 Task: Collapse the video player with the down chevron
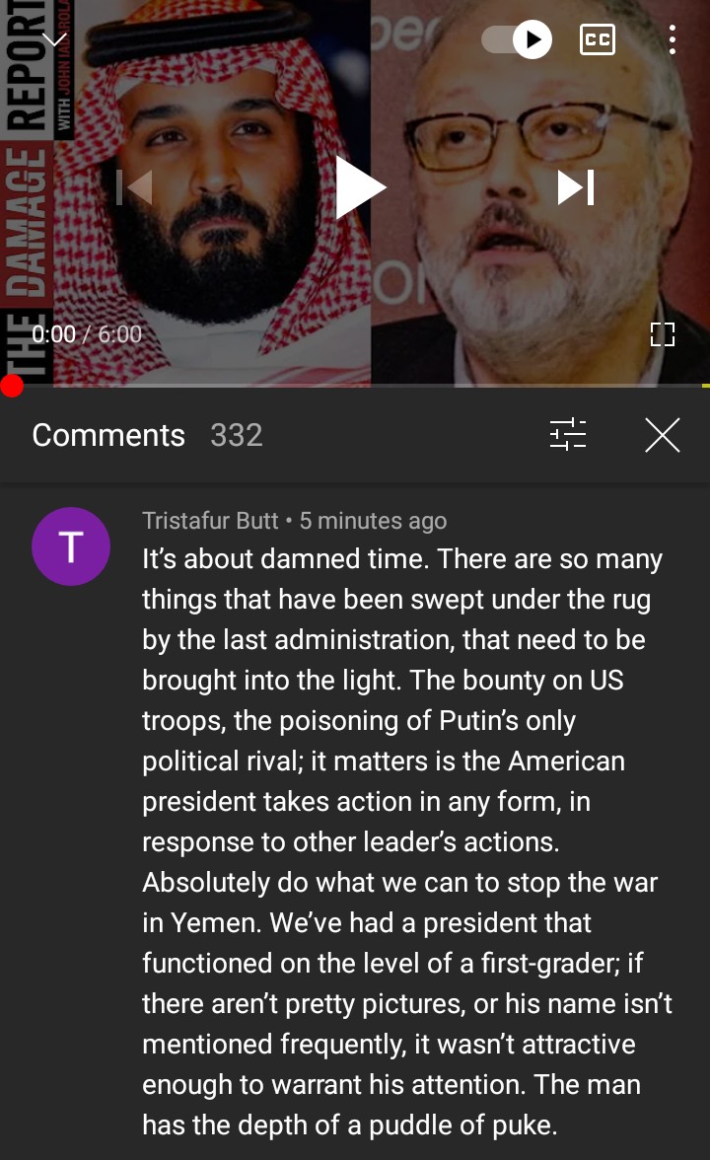pos(54,38)
